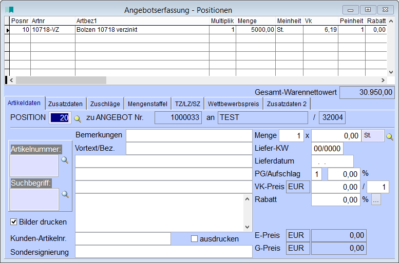The image size is (399, 263).
Task: Click the POSITION number field showing 20
Action: (x=60, y=117)
